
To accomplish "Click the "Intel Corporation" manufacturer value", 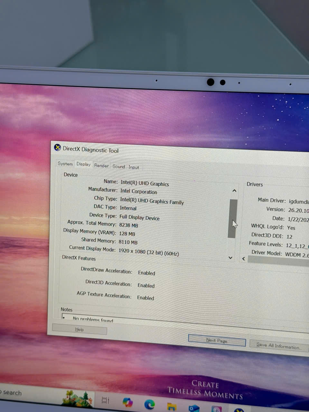I will pyautogui.click(x=139, y=191).
